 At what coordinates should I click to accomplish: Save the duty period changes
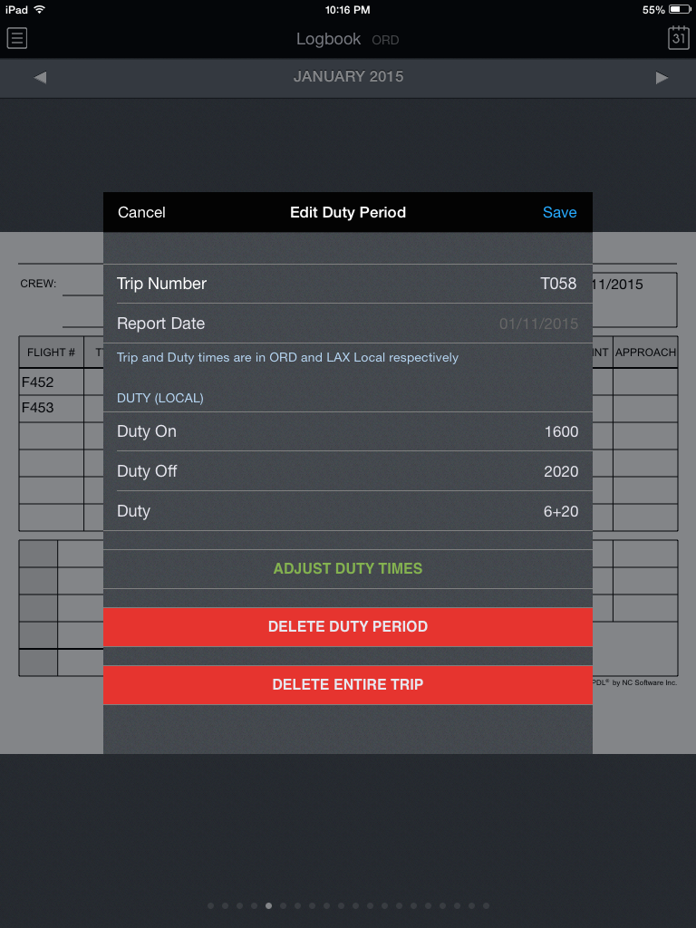pyautogui.click(x=559, y=212)
